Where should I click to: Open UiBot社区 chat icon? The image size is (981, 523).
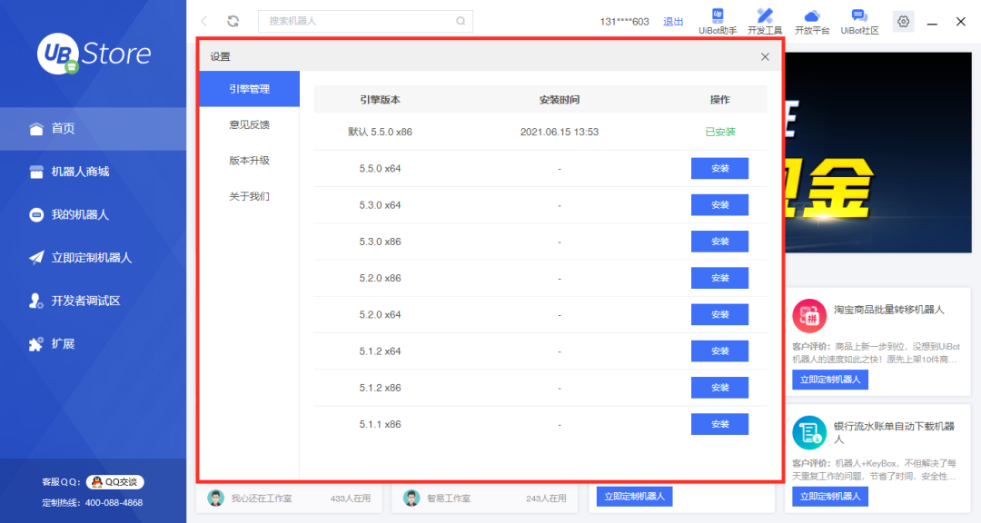tap(859, 15)
